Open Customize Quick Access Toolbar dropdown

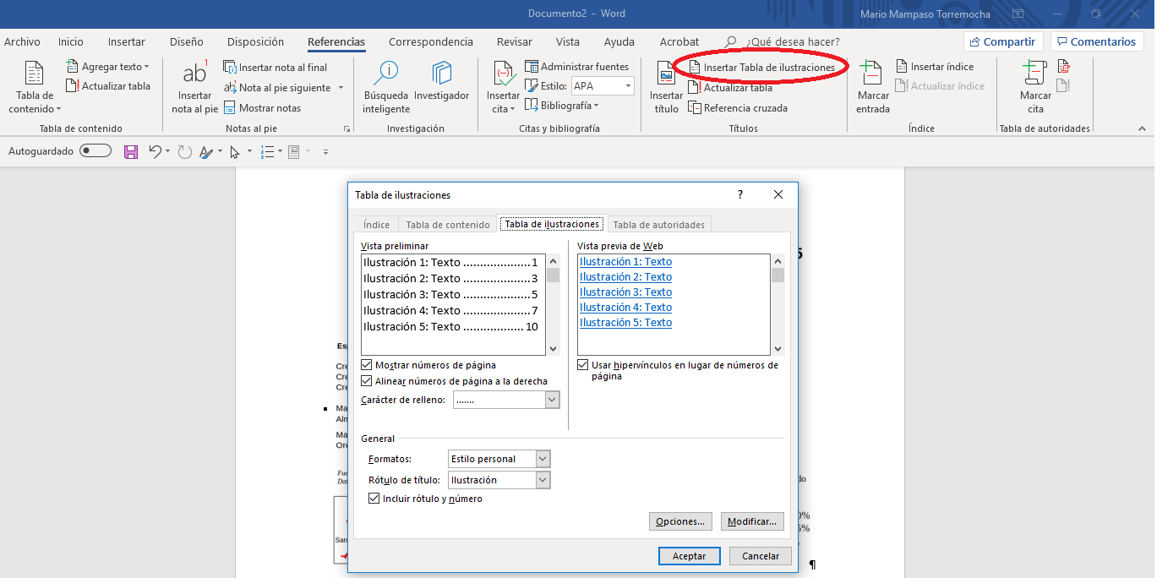pyautogui.click(x=325, y=152)
